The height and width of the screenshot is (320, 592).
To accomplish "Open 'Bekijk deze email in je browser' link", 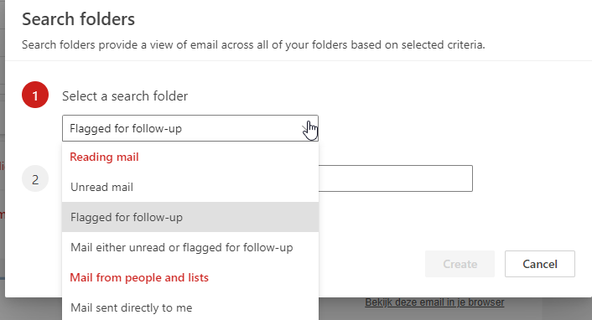I will tap(434, 302).
